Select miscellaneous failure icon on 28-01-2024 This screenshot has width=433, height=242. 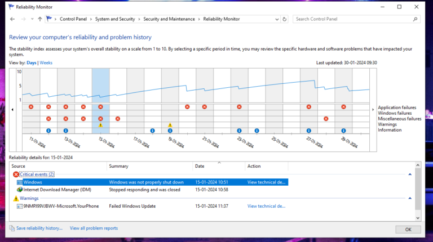point(326,119)
